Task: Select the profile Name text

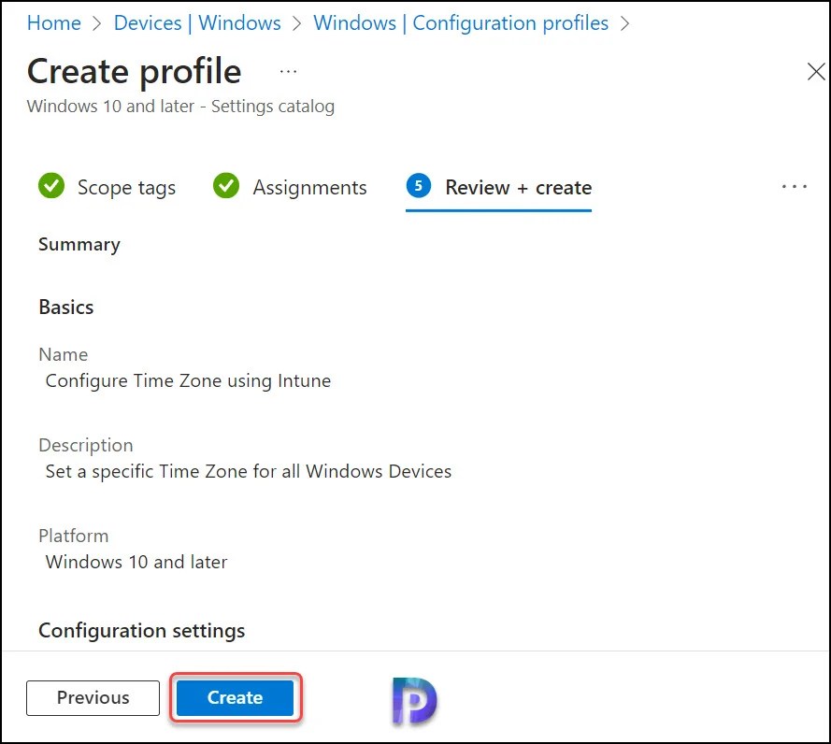Action: 187,380
